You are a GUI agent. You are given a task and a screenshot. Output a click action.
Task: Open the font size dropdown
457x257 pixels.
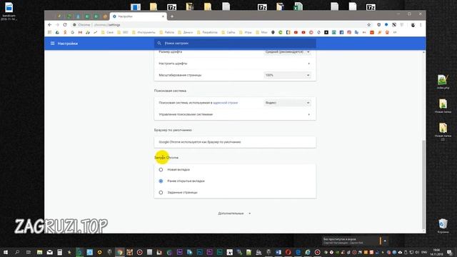click(287, 52)
